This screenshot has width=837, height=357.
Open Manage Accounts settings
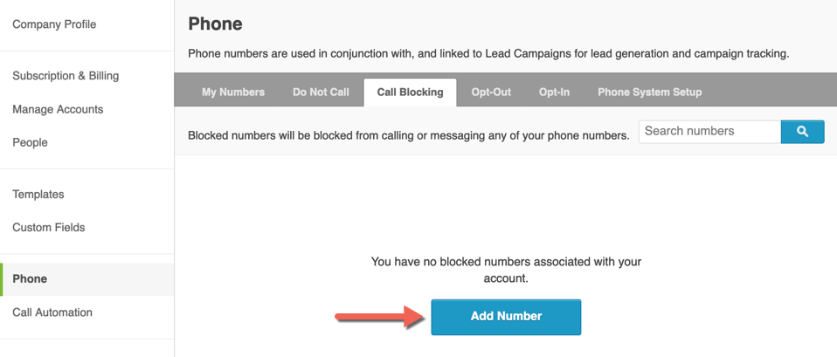(58, 109)
